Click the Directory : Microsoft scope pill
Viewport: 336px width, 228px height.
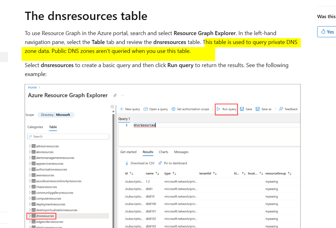pyautogui.click(x=56, y=115)
